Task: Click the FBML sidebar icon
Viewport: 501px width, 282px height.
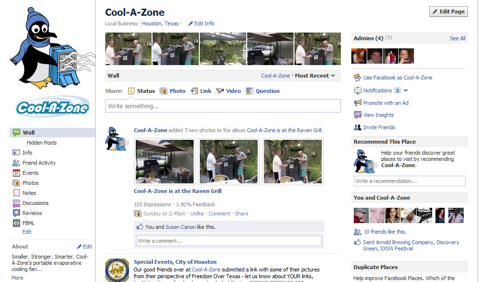Action: pos(16,223)
